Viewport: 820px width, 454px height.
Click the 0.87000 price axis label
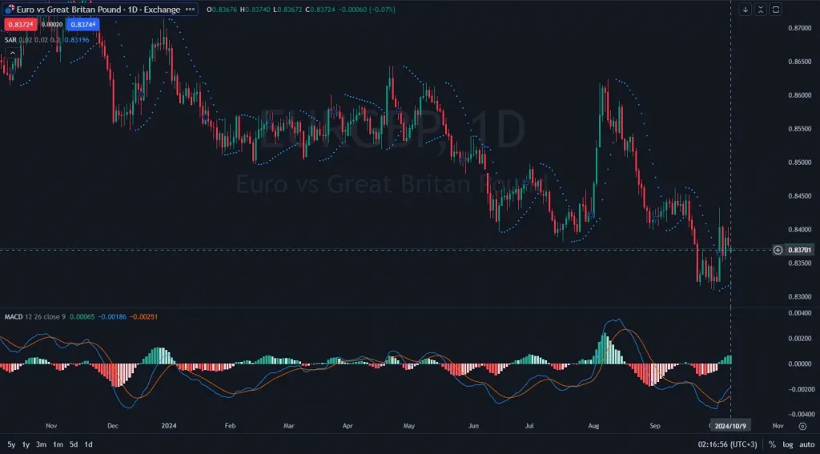(799, 28)
